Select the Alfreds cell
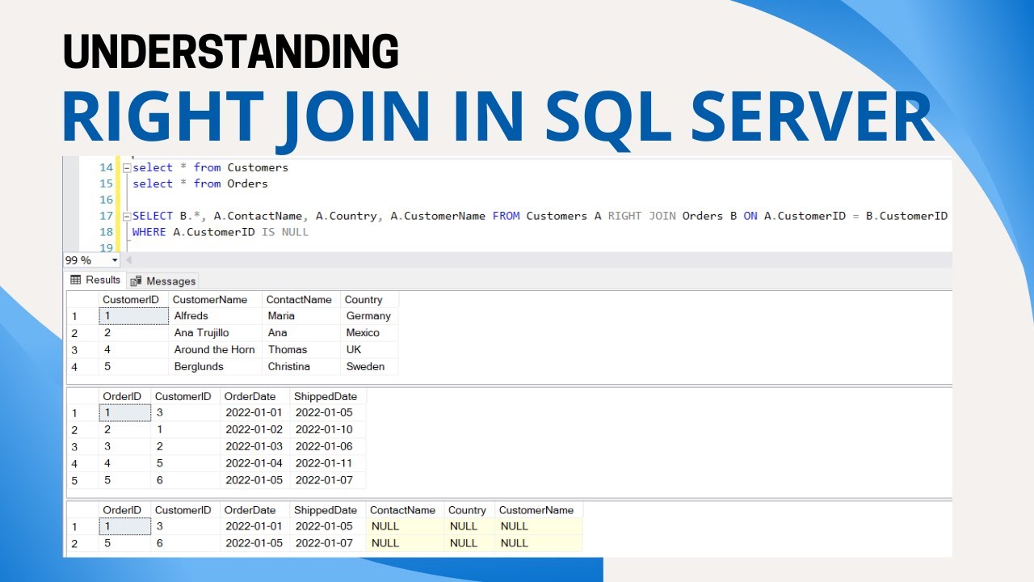Screen dimensions: 1034x582 pos(216,316)
